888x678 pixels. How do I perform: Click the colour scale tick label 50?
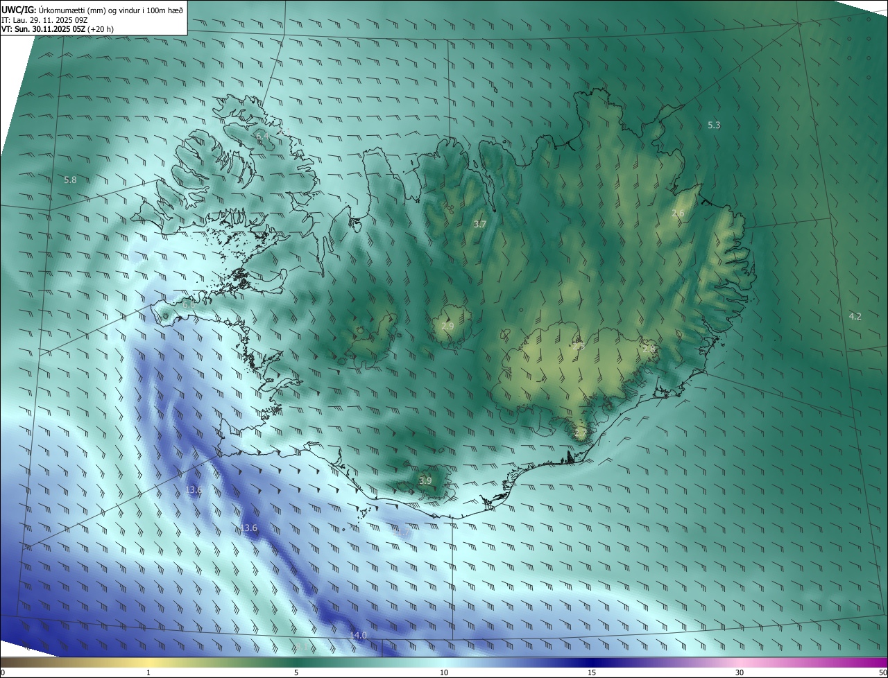pyautogui.click(x=882, y=673)
